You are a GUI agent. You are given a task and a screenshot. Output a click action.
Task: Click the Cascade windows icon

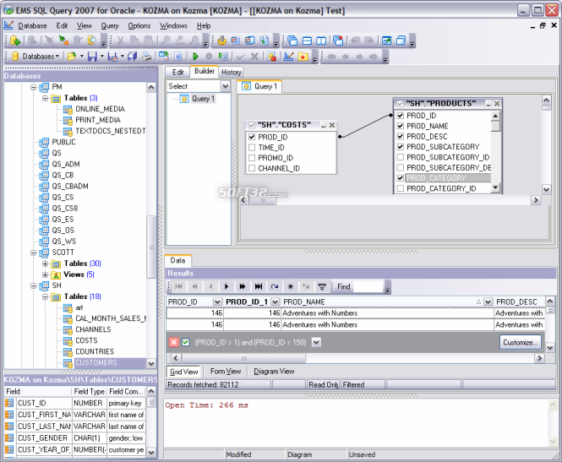pos(292,41)
